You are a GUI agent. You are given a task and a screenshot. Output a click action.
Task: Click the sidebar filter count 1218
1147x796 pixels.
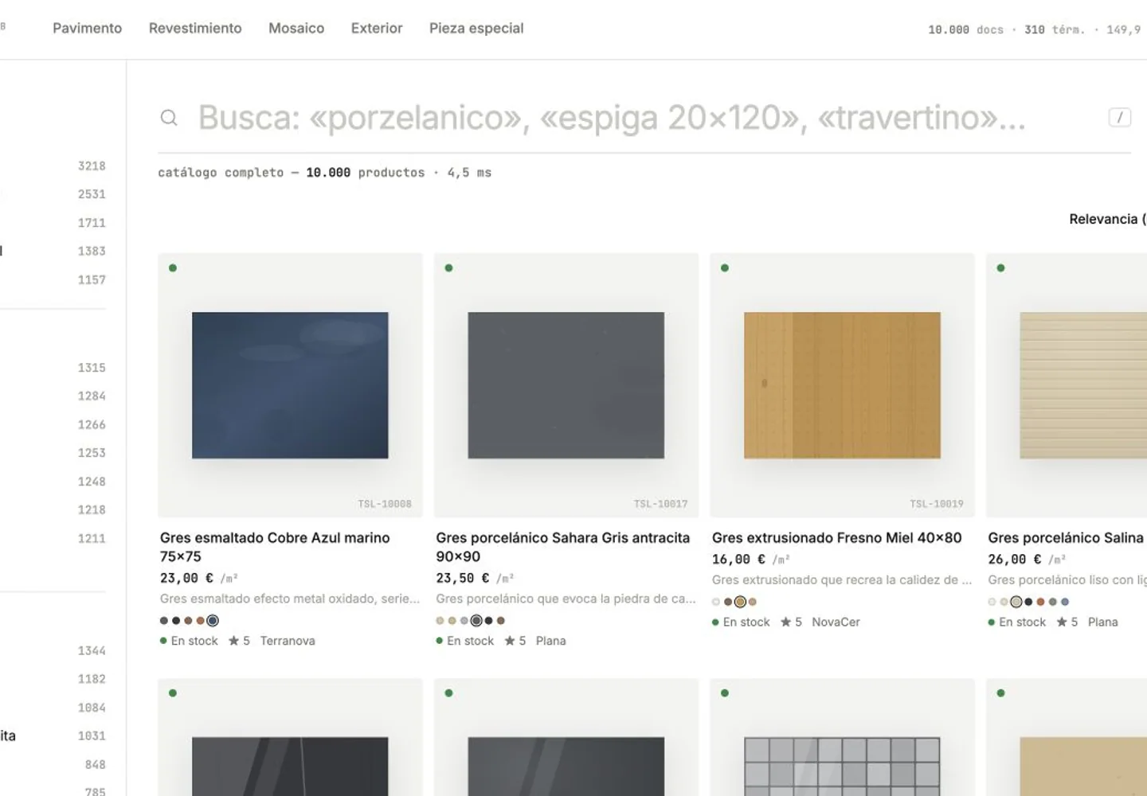(92, 510)
